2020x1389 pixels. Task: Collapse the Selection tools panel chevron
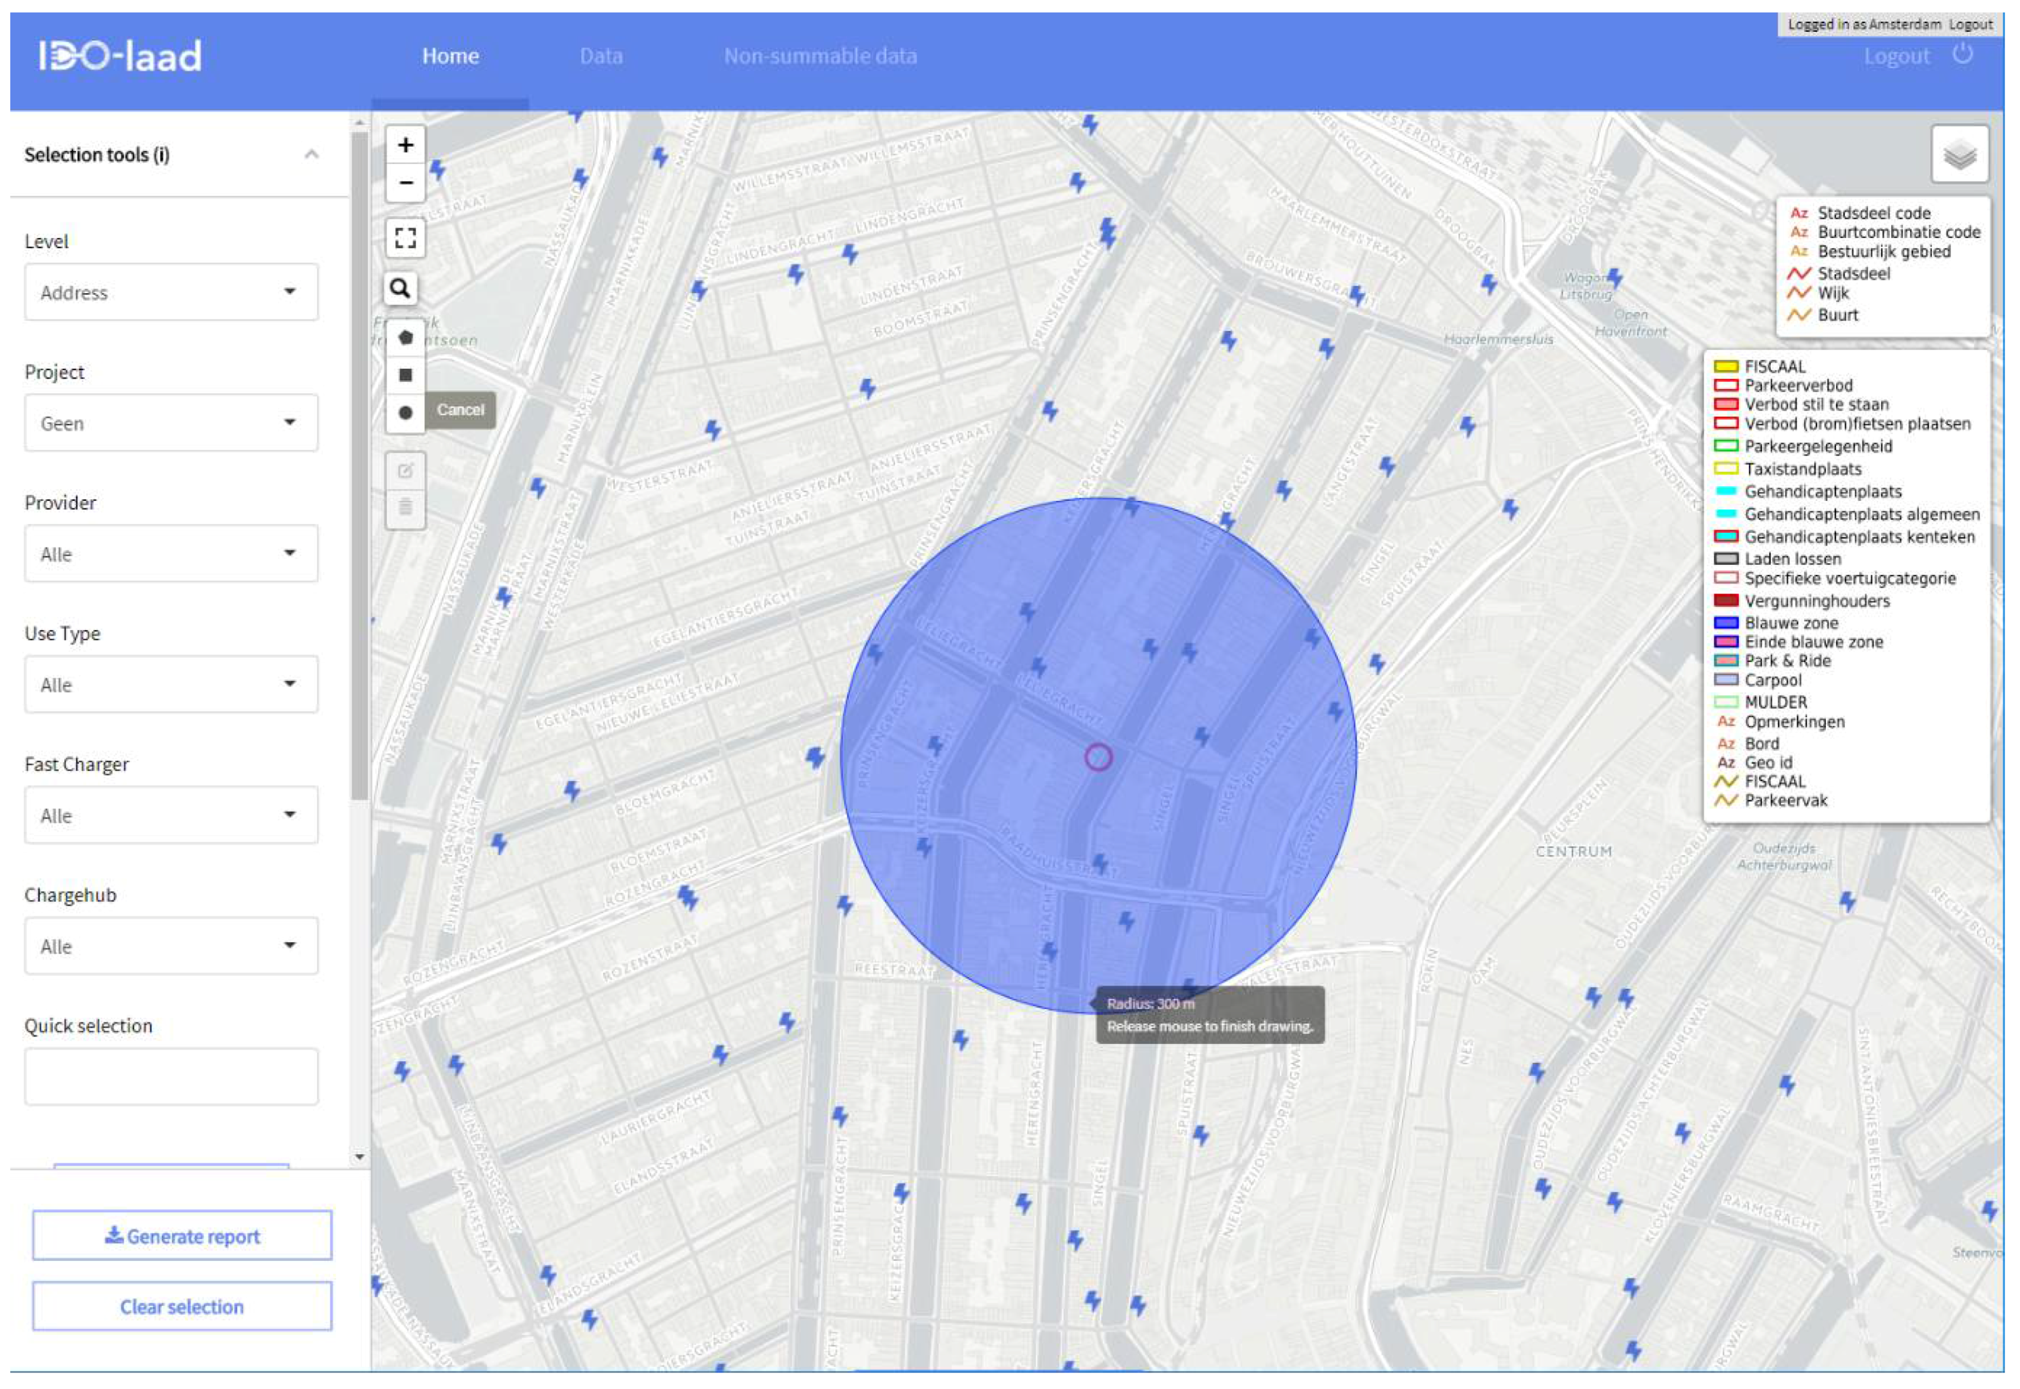[311, 155]
